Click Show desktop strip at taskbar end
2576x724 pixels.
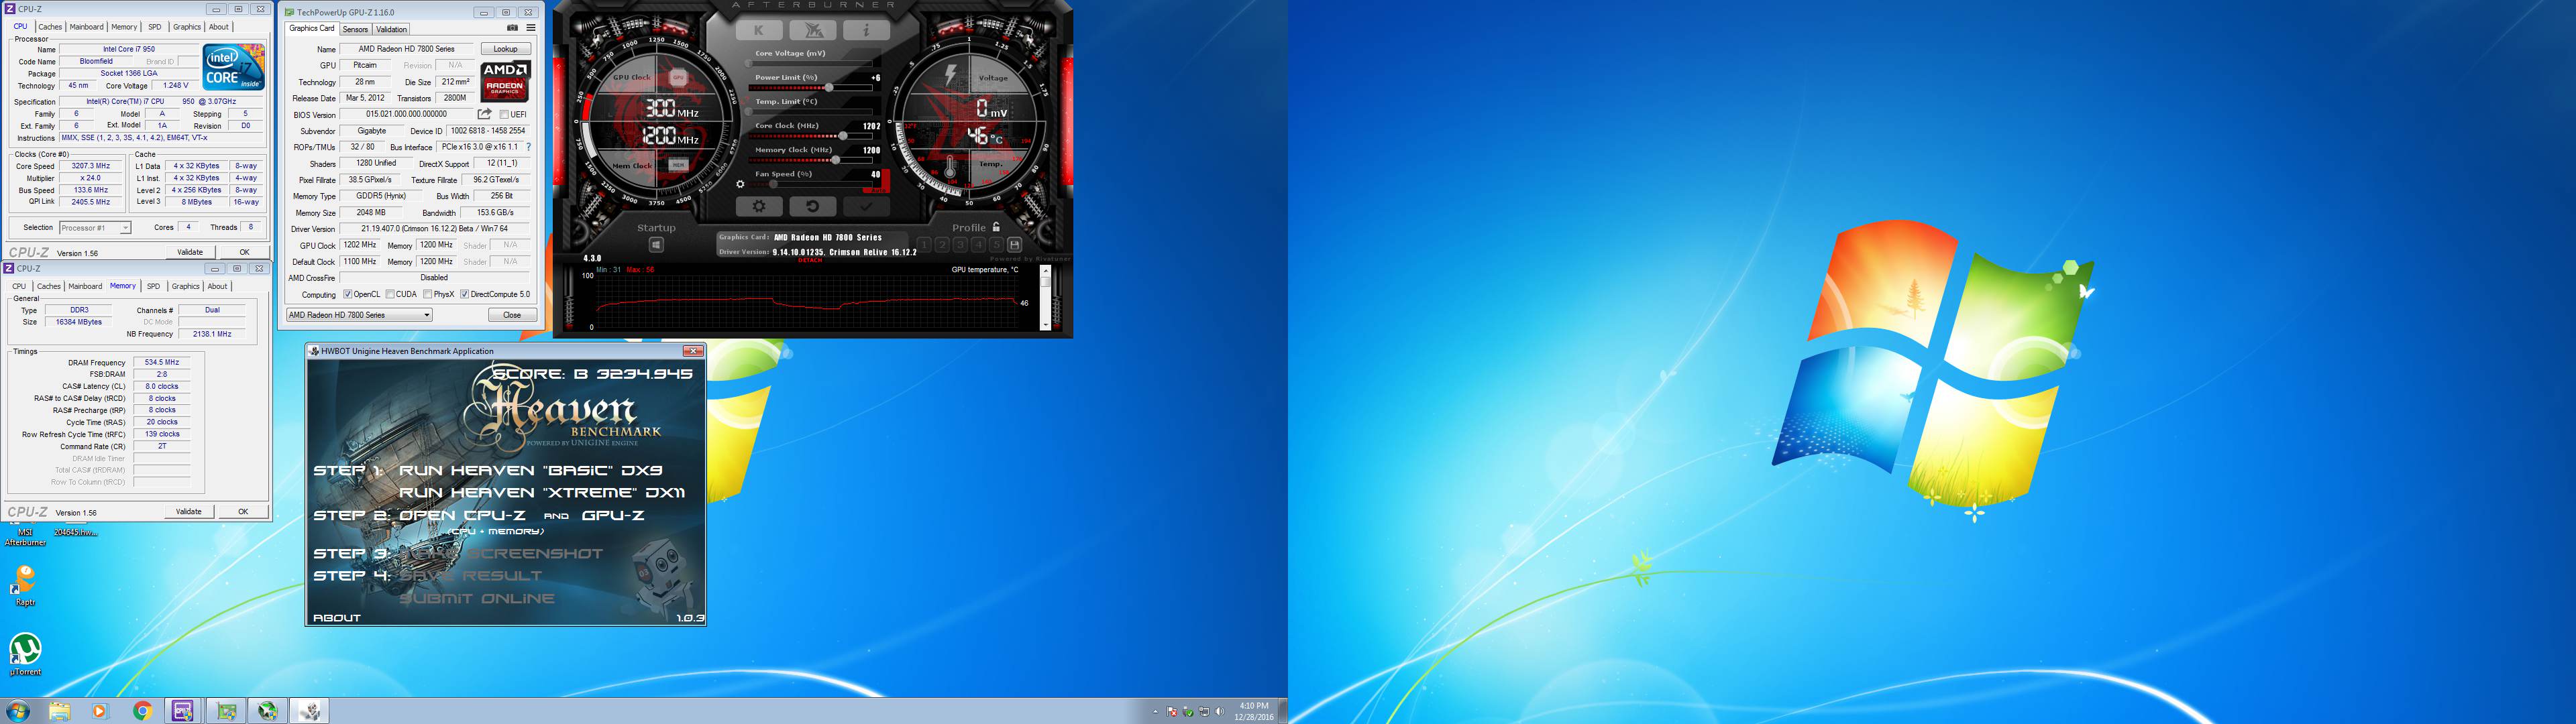pos(1283,711)
